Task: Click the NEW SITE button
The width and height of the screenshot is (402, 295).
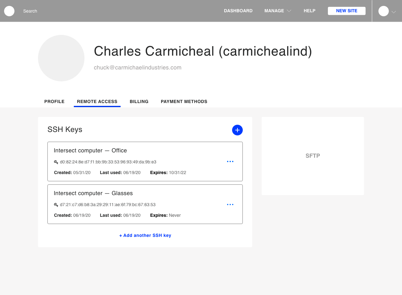Action: click(x=347, y=11)
